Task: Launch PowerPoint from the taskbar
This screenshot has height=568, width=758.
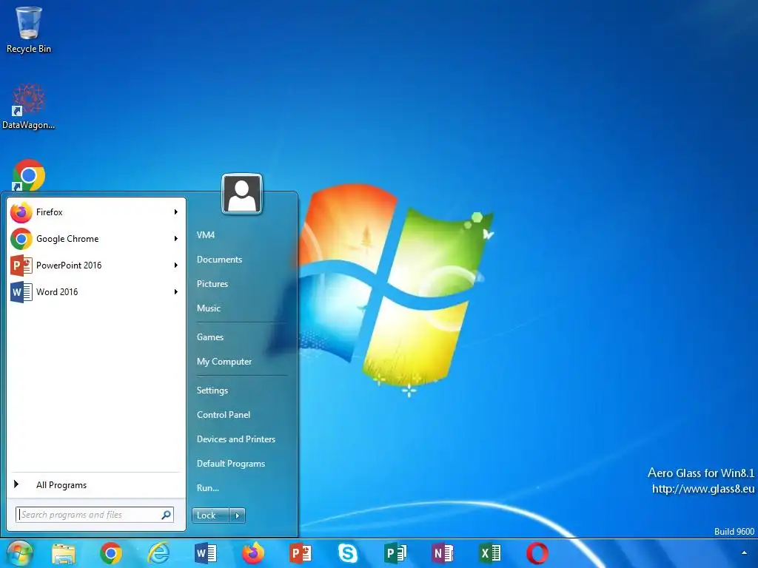Action: point(301,553)
